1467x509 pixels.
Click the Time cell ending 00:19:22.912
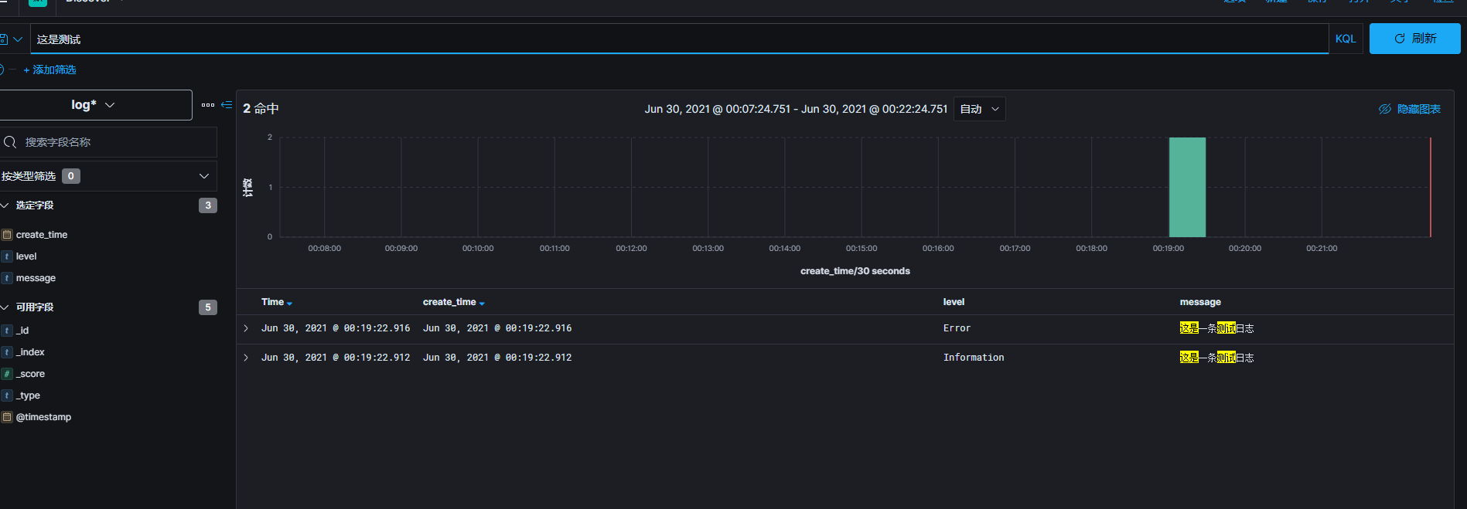tap(336, 358)
